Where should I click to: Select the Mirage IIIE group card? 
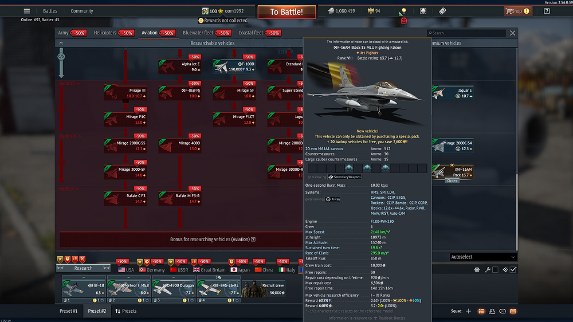click(x=125, y=93)
